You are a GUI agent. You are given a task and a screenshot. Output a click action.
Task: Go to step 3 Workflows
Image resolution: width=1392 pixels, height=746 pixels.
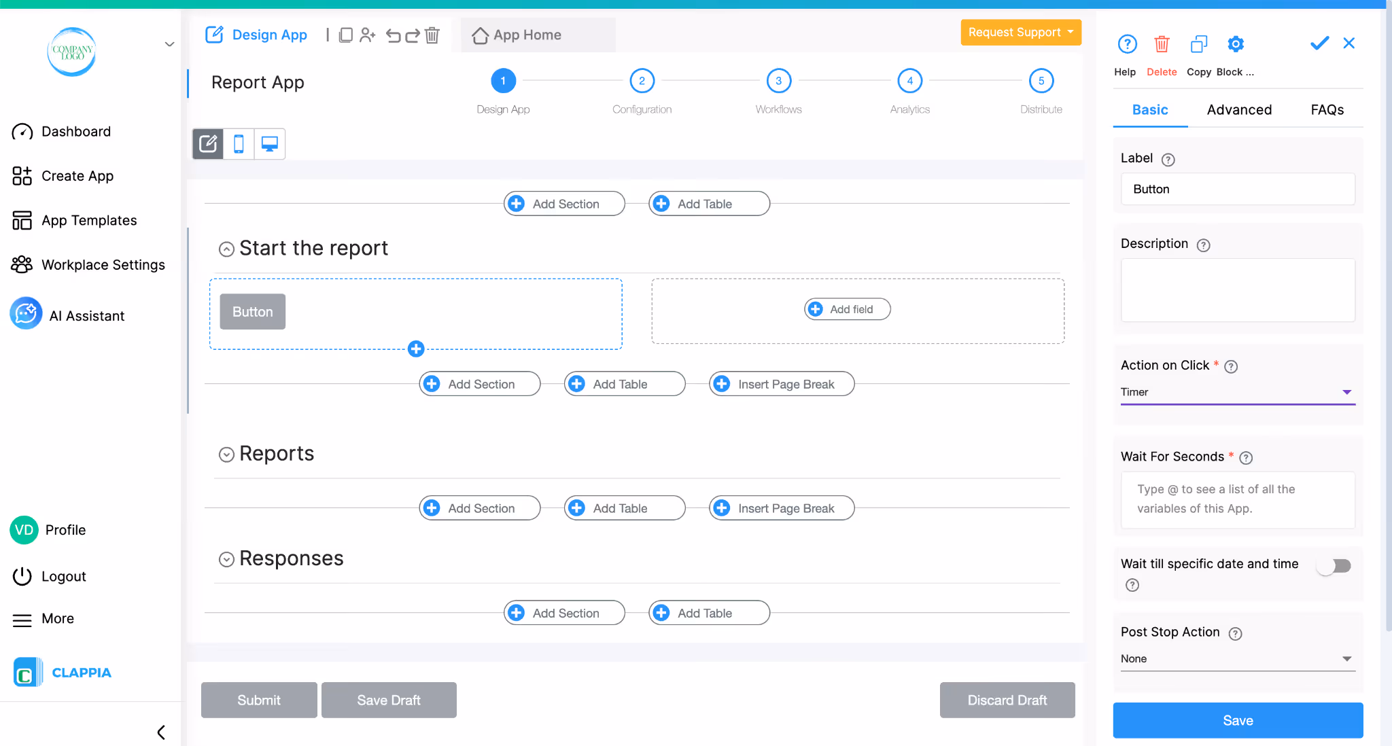[778, 81]
